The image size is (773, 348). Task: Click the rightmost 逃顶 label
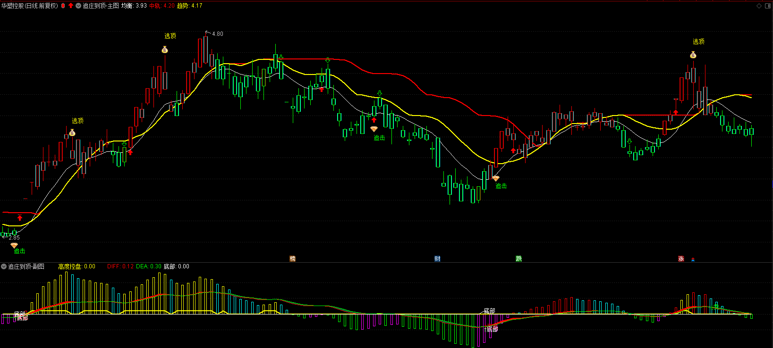pos(699,42)
